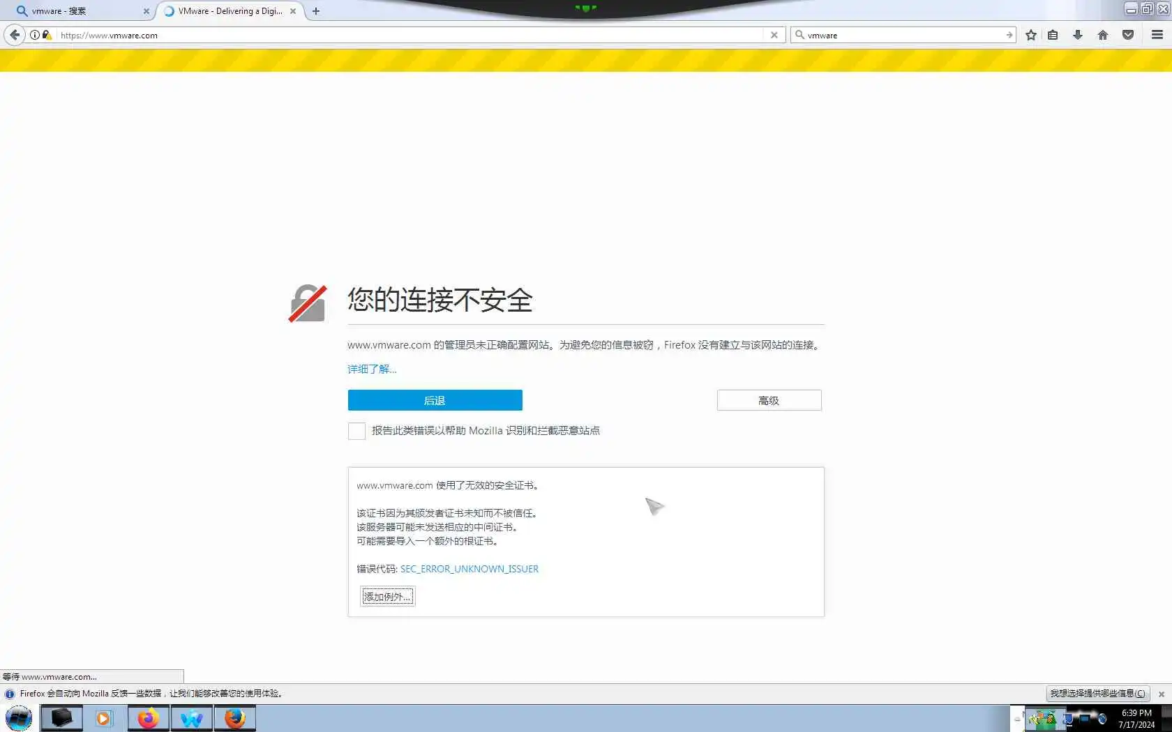Close the vmware search tab
The width and height of the screenshot is (1172, 732).
click(146, 11)
